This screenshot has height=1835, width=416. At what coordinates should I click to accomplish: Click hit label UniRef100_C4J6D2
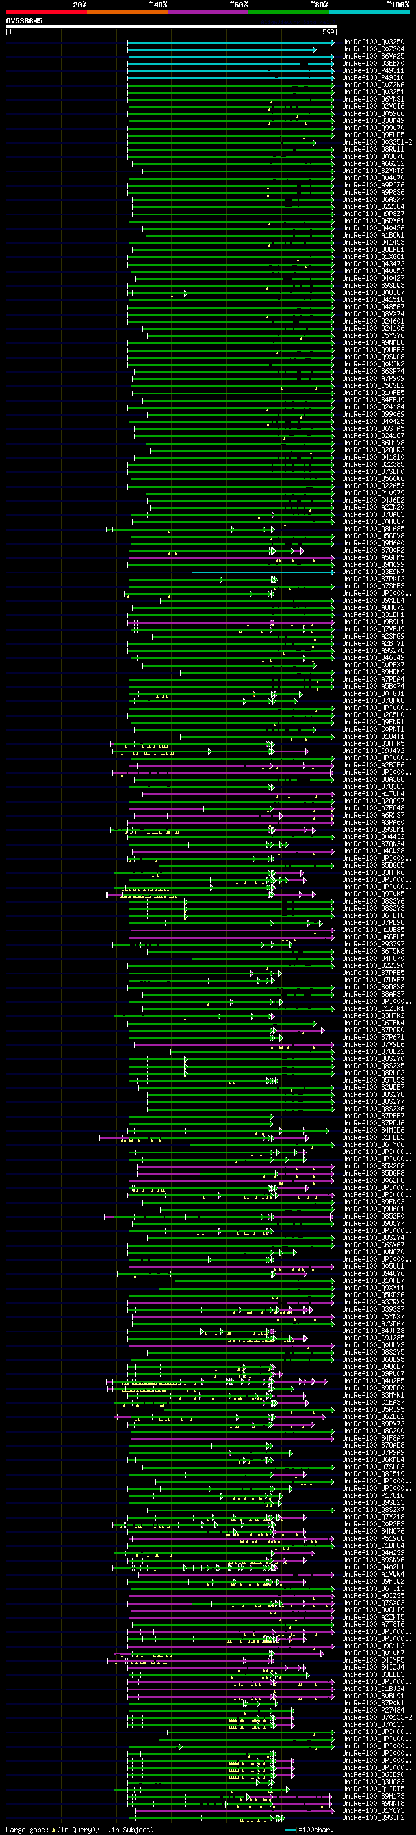point(373,500)
